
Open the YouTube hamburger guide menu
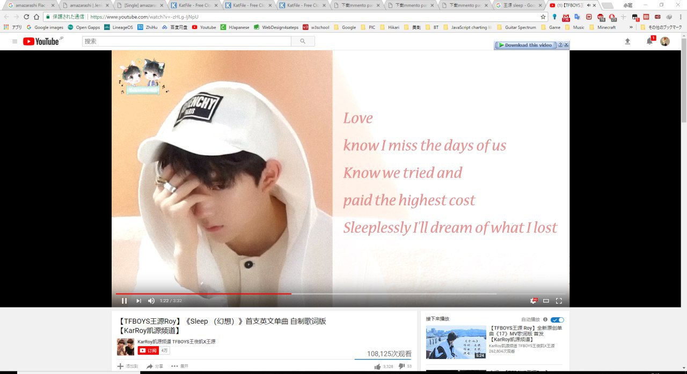click(14, 41)
